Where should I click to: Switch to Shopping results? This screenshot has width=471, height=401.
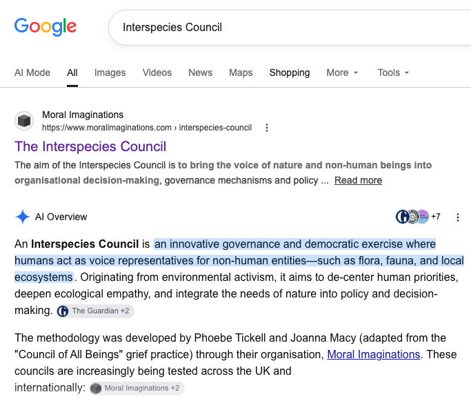290,72
